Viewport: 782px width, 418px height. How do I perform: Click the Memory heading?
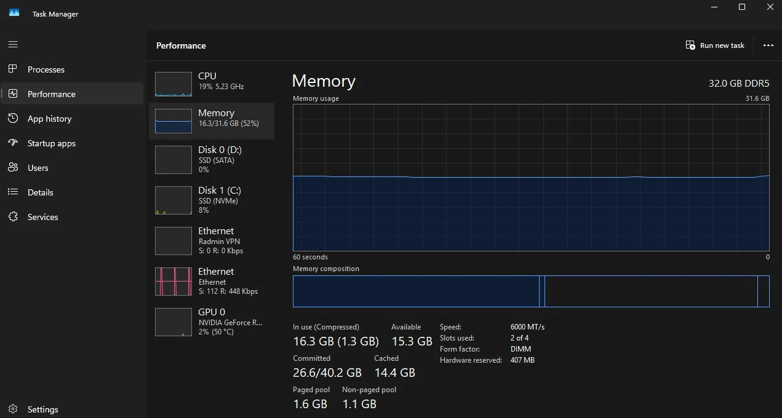click(324, 82)
